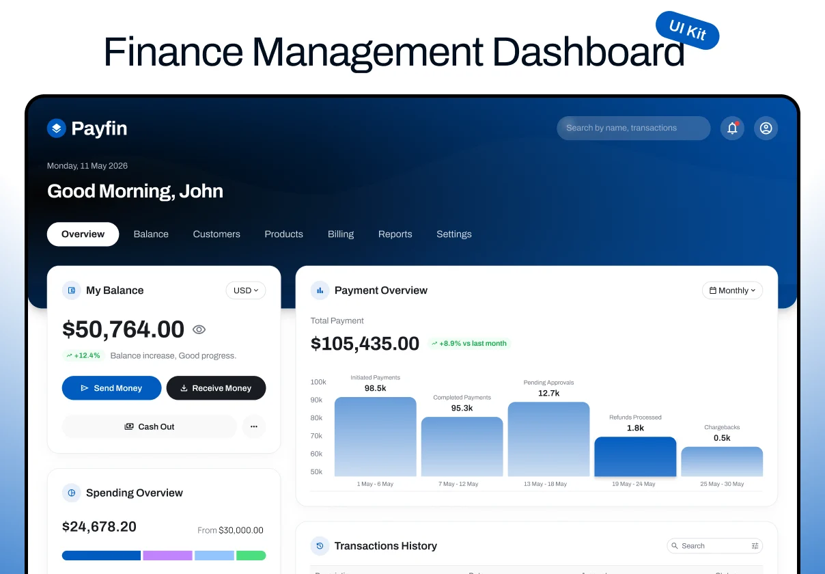Screen dimensions: 825x574
Task: Click the 'Total Payment' label
Action: tap(337, 320)
